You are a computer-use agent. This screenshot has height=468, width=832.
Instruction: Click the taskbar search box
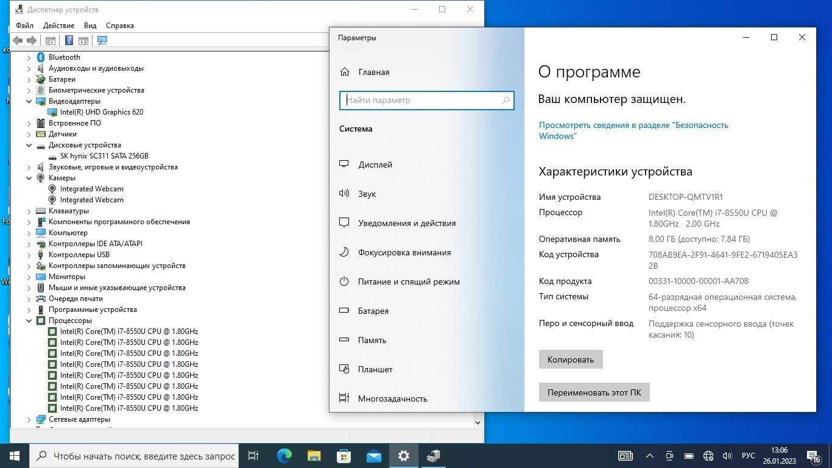134,456
